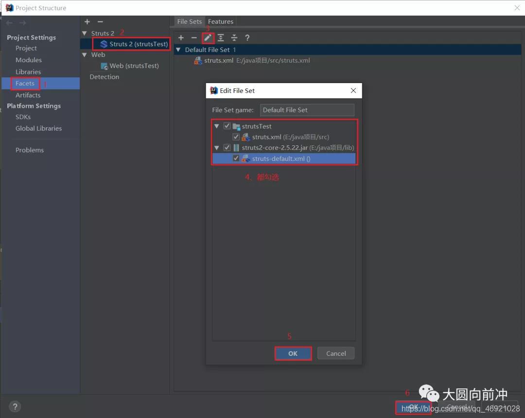Select Artifacts in Project Settings
Screen dimensions: 525x418
pos(28,95)
